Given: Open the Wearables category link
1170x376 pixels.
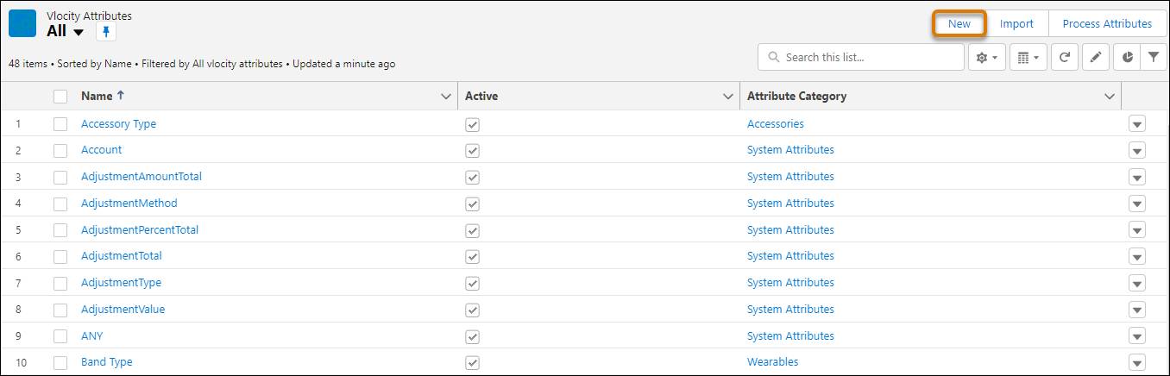Looking at the screenshot, I should pyautogui.click(x=772, y=361).
